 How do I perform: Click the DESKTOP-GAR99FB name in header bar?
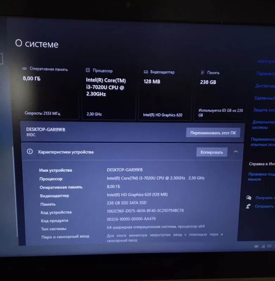tap(46, 129)
